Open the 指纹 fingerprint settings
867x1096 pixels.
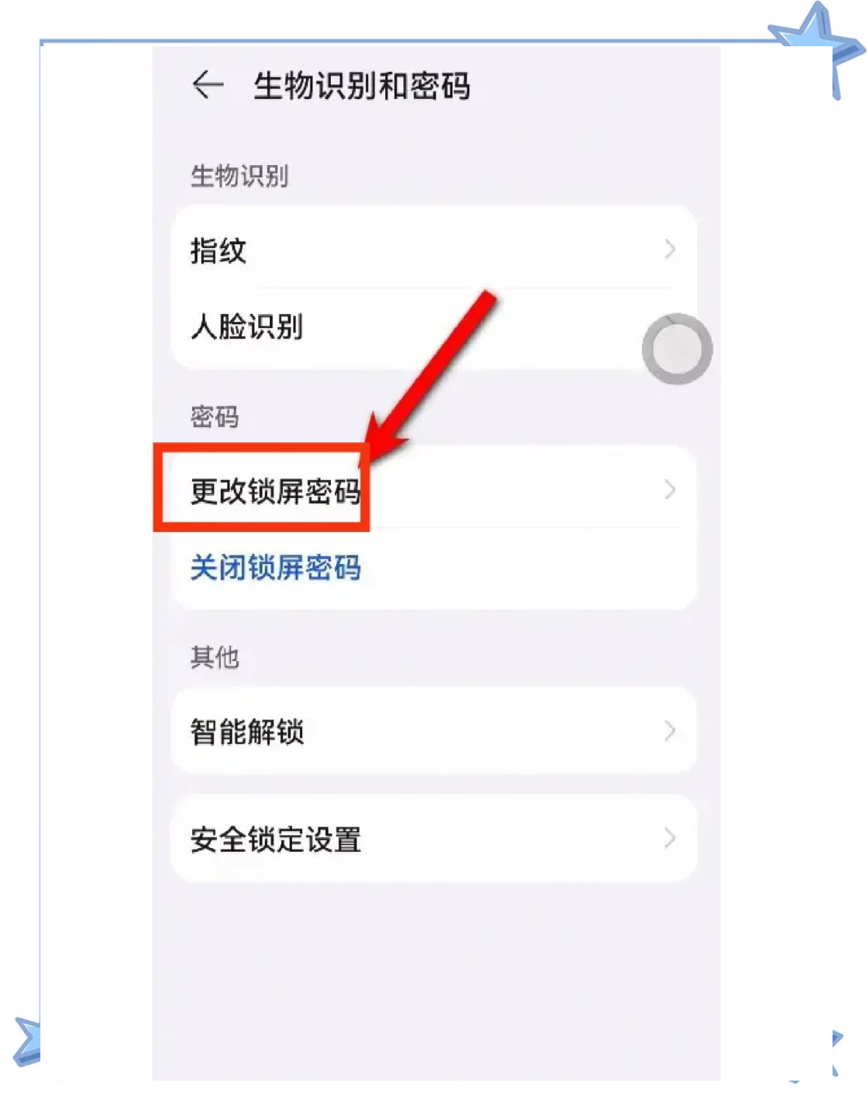click(x=219, y=250)
